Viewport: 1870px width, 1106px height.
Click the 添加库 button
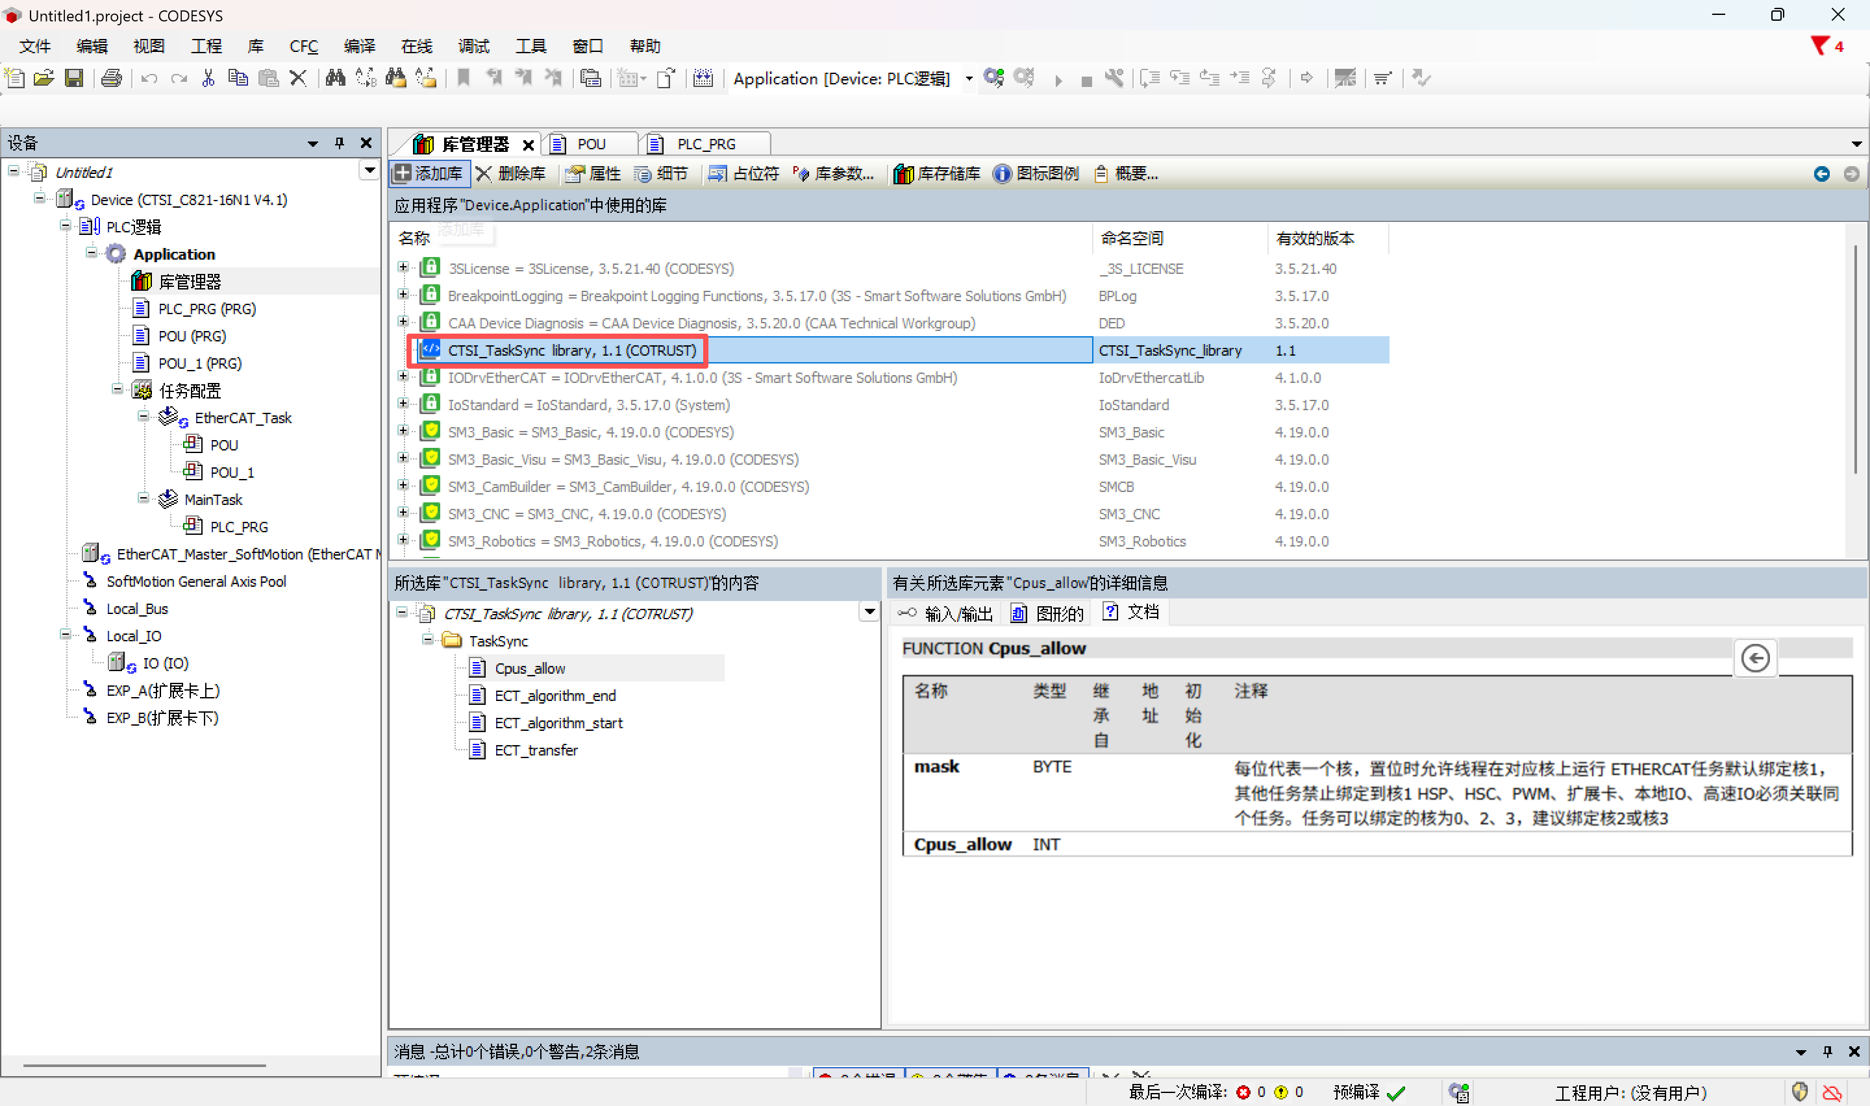pos(430,174)
